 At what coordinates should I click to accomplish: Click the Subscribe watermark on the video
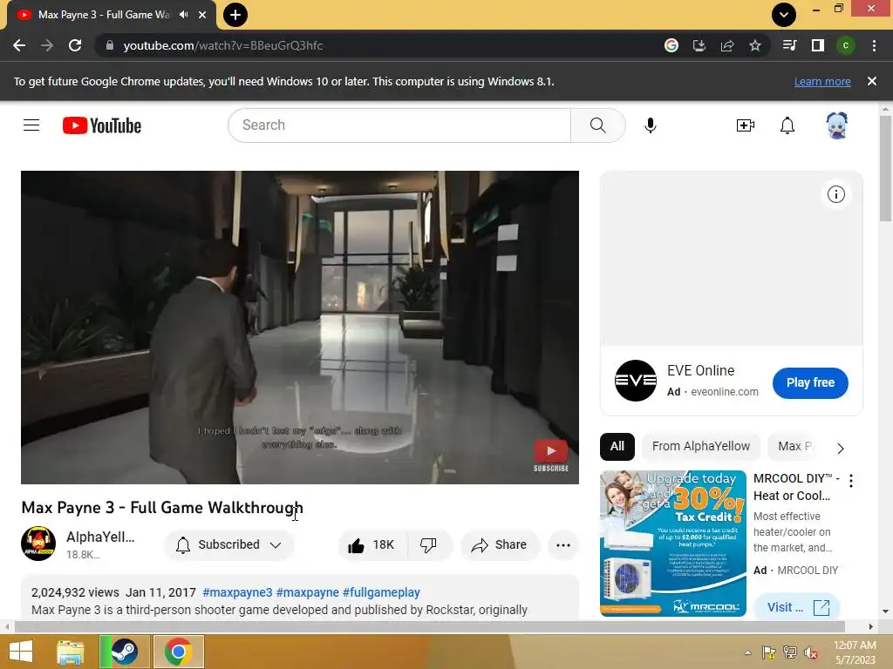point(551,456)
